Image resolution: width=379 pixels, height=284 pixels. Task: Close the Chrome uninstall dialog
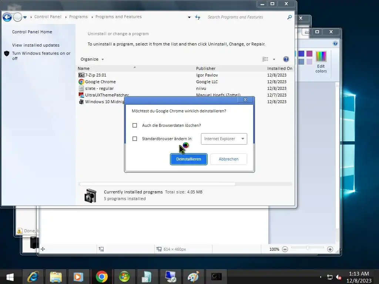[245, 99]
